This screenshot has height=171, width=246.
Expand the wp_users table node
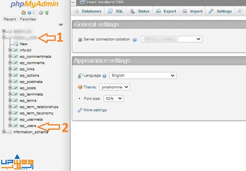coord(10,125)
